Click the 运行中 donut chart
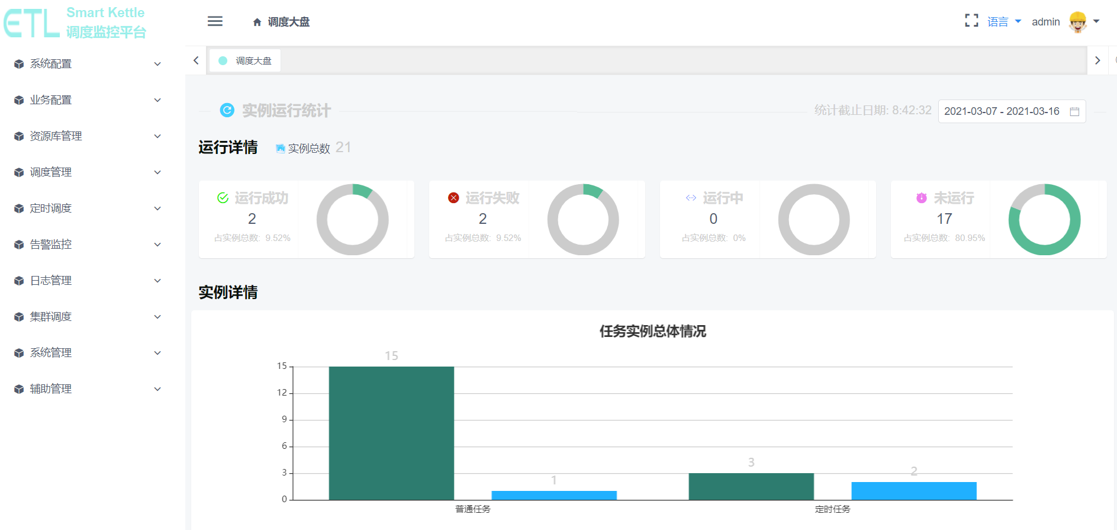This screenshot has height=530, width=1117. point(814,220)
